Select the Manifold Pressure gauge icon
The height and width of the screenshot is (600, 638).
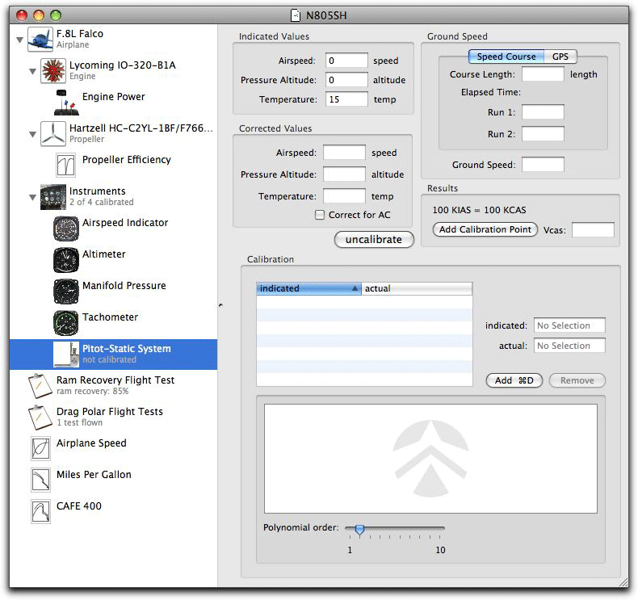66,292
